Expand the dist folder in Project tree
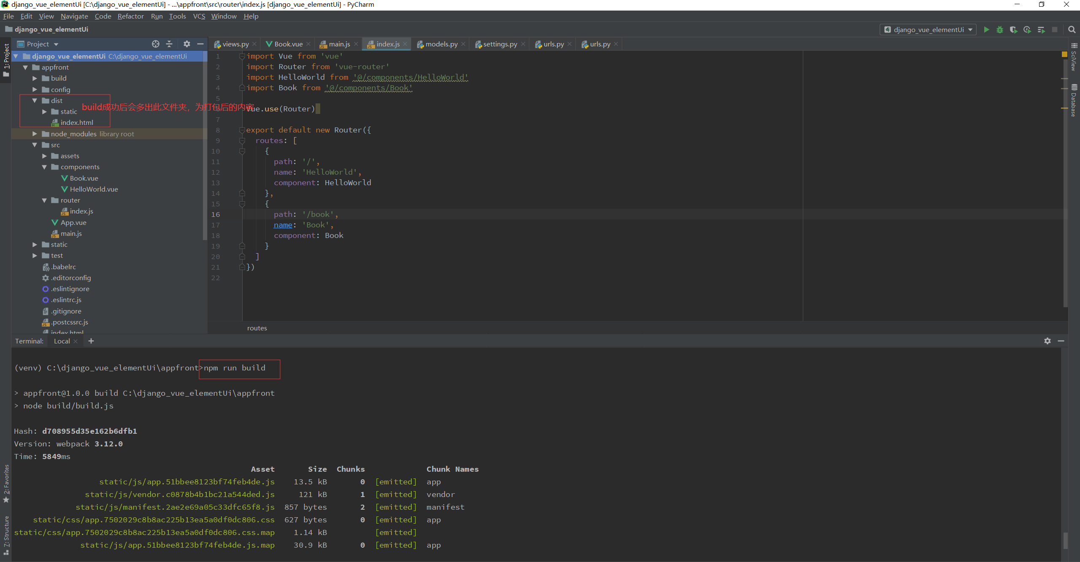The height and width of the screenshot is (562, 1080). 36,100
